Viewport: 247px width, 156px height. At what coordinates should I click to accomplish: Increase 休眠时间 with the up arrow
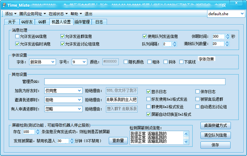pos(228,35)
